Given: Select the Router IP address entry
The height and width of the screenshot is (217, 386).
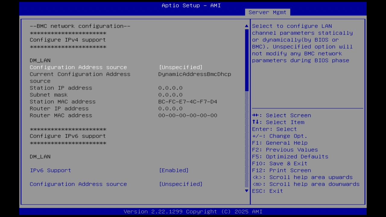Looking at the screenshot, I should coord(59,108).
